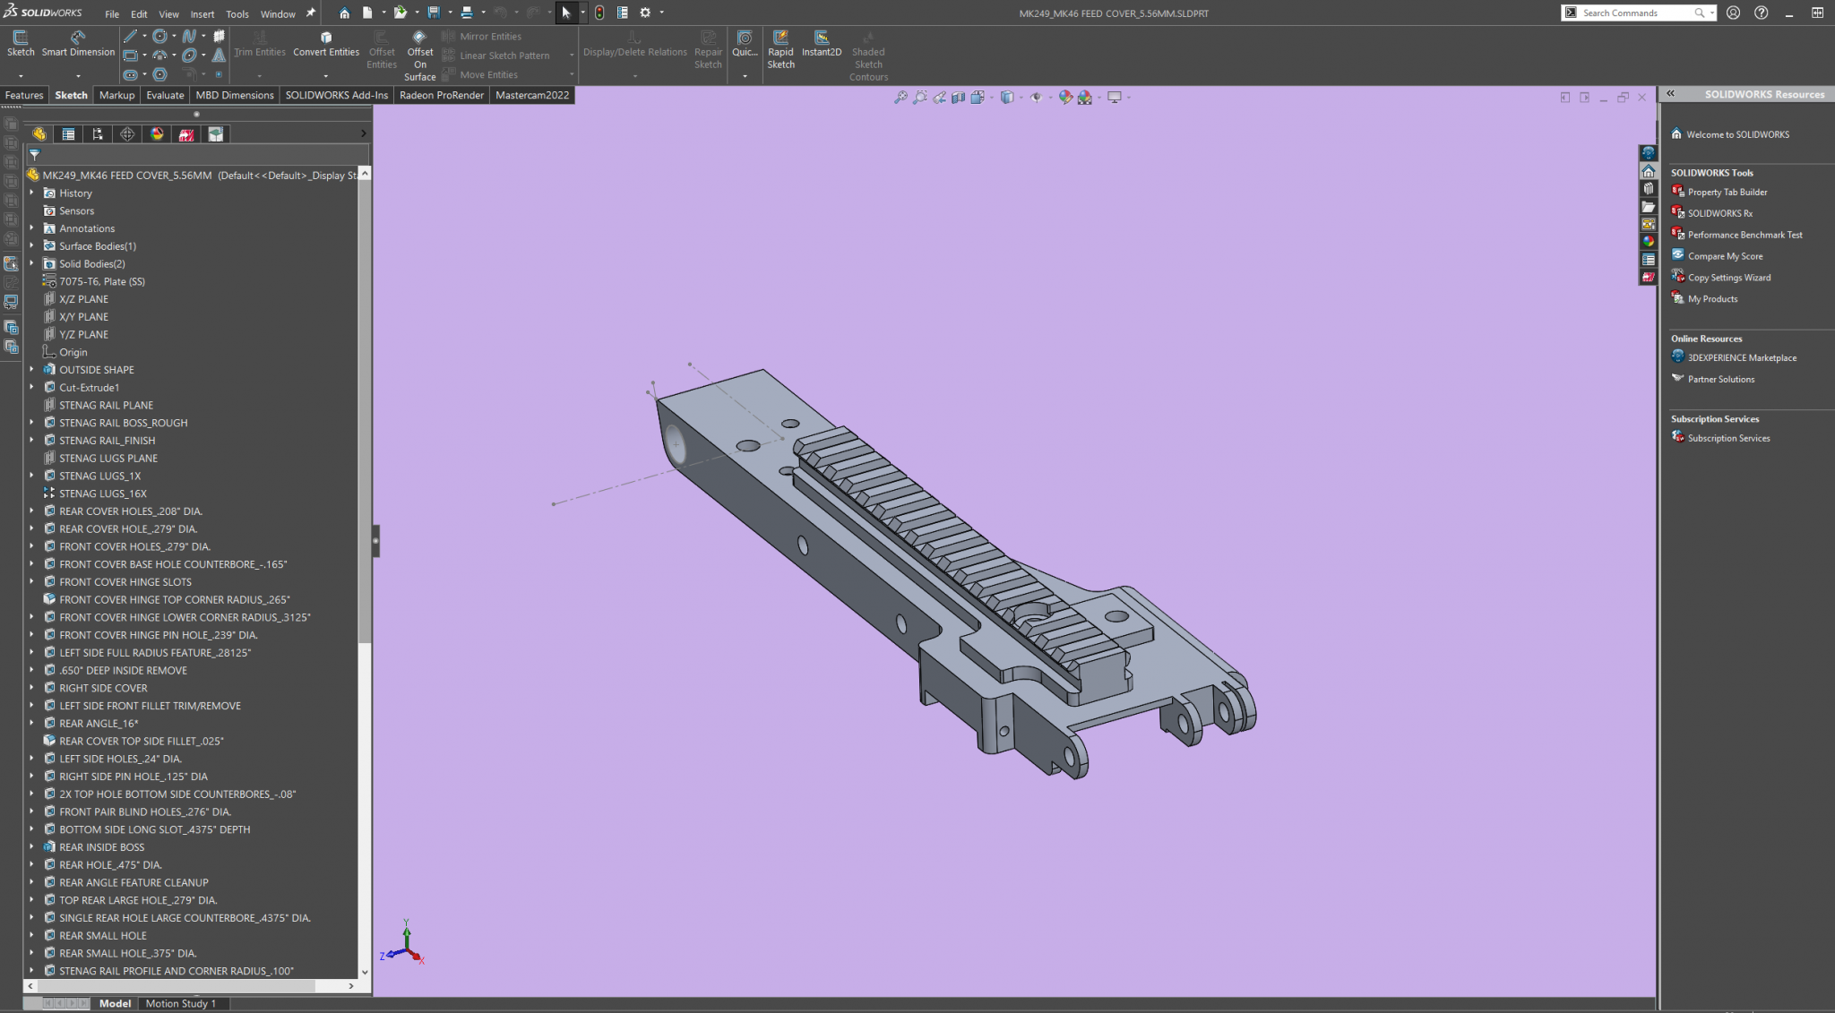Switch to the Motion Study 1 tab
1835x1013 pixels.
point(181,1003)
